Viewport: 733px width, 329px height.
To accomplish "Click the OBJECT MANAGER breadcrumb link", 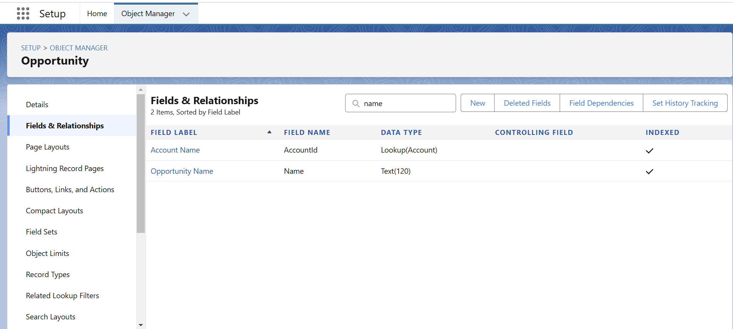I will [79, 48].
